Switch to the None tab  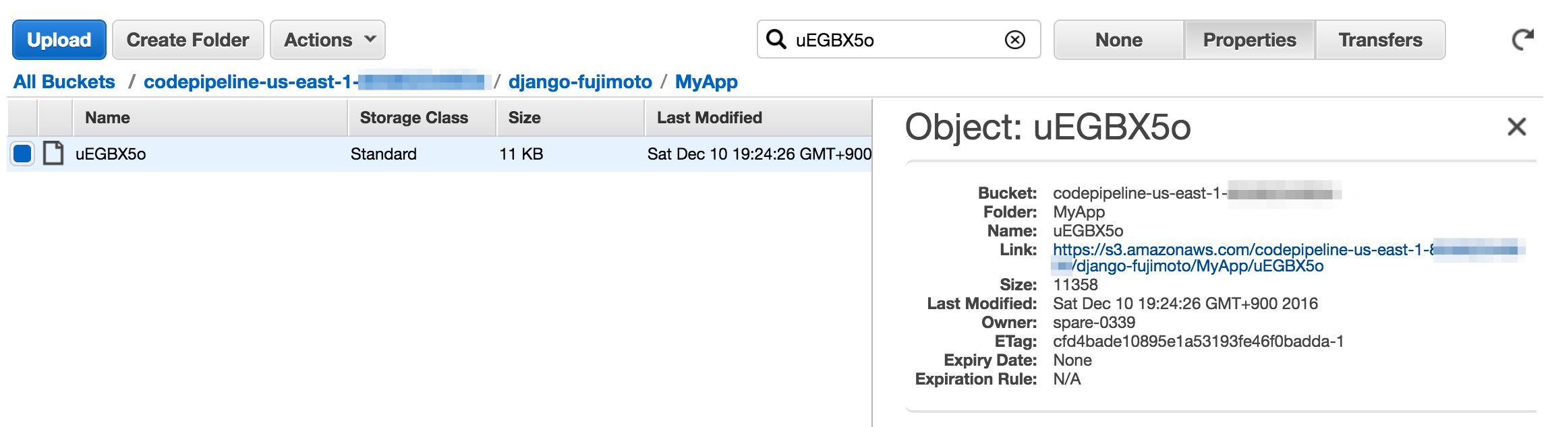(x=1118, y=40)
